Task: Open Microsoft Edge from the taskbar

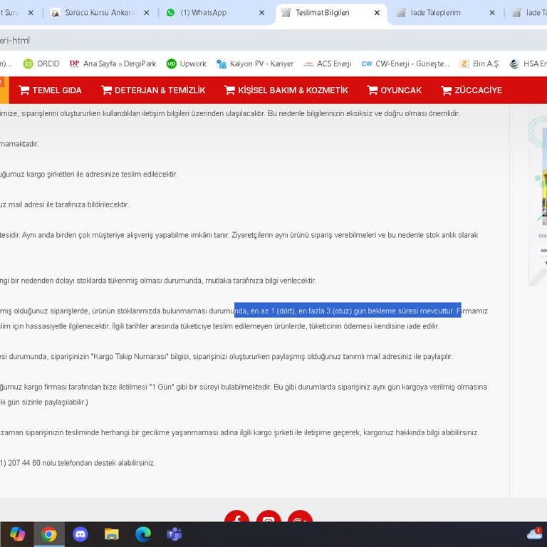Action: [x=143, y=534]
